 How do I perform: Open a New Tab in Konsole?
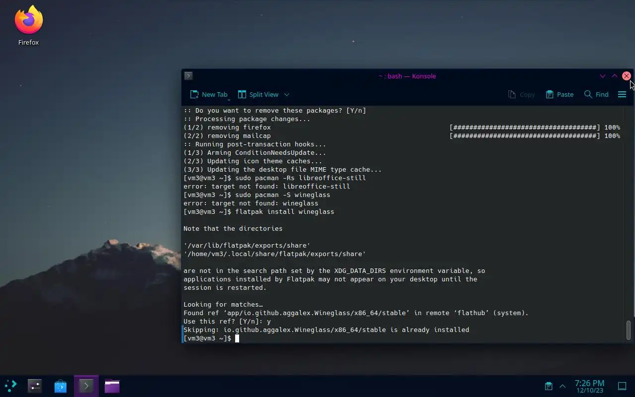[209, 94]
